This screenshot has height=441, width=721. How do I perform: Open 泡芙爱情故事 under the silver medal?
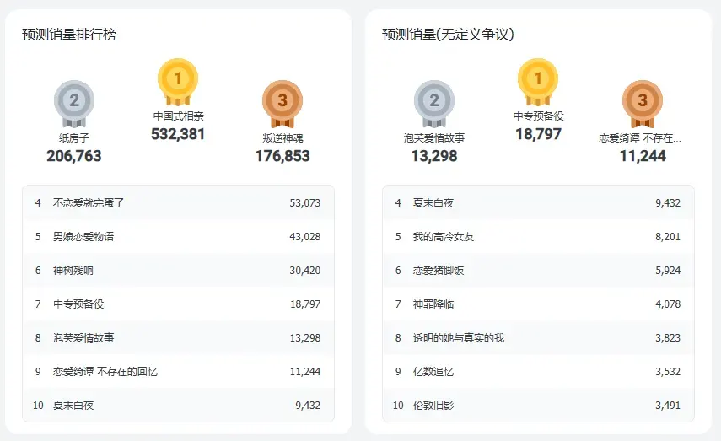[434, 138]
